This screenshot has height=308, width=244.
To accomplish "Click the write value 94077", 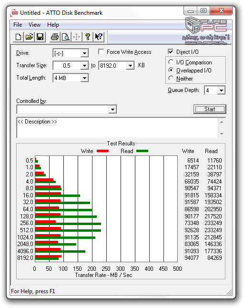I will 192,258.
